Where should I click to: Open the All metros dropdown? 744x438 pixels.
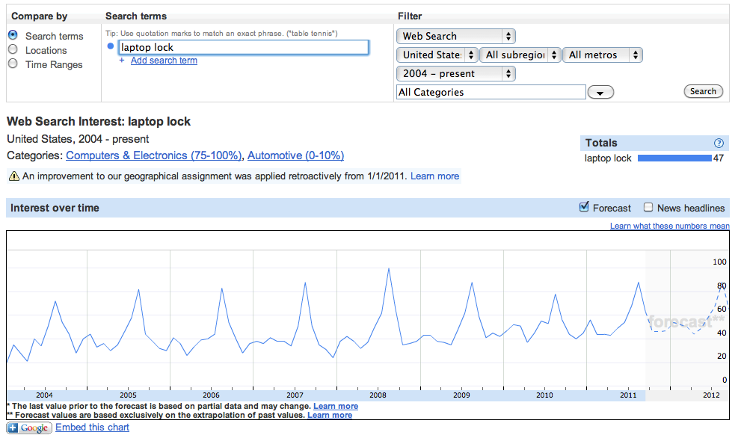(x=603, y=55)
